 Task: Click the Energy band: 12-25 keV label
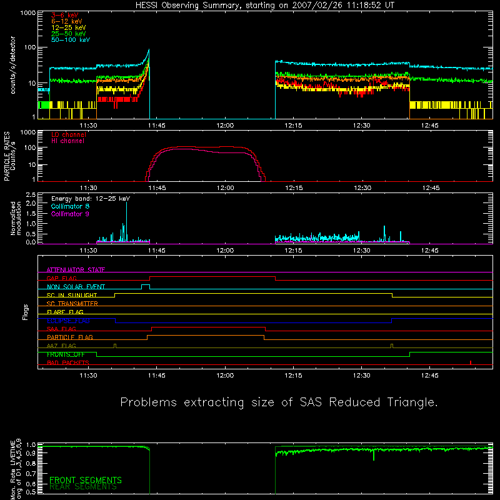point(91,199)
